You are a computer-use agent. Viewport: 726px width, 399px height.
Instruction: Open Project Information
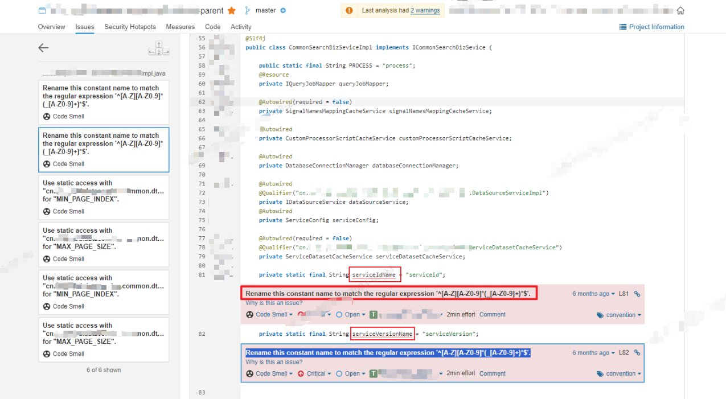click(x=652, y=27)
